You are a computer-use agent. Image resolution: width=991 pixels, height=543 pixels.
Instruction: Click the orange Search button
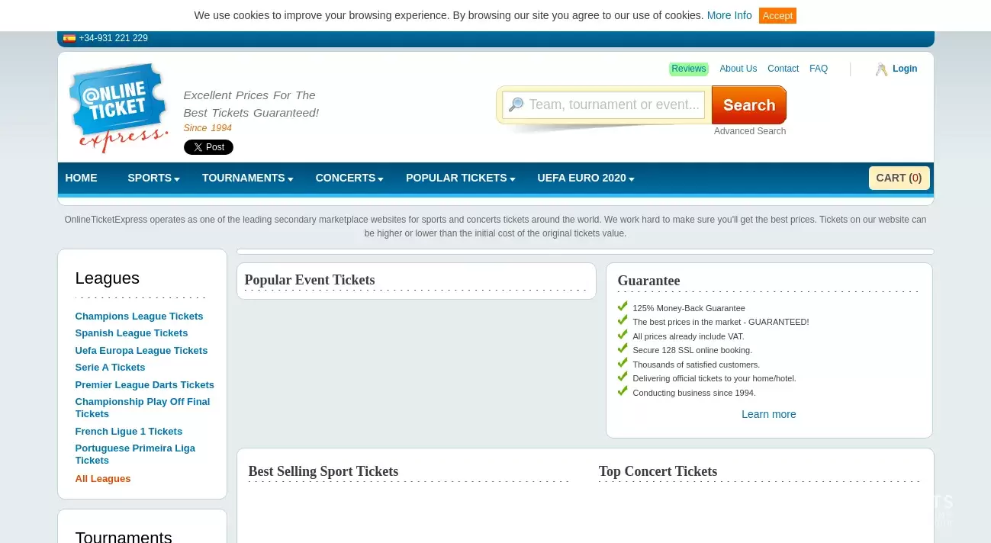point(749,104)
